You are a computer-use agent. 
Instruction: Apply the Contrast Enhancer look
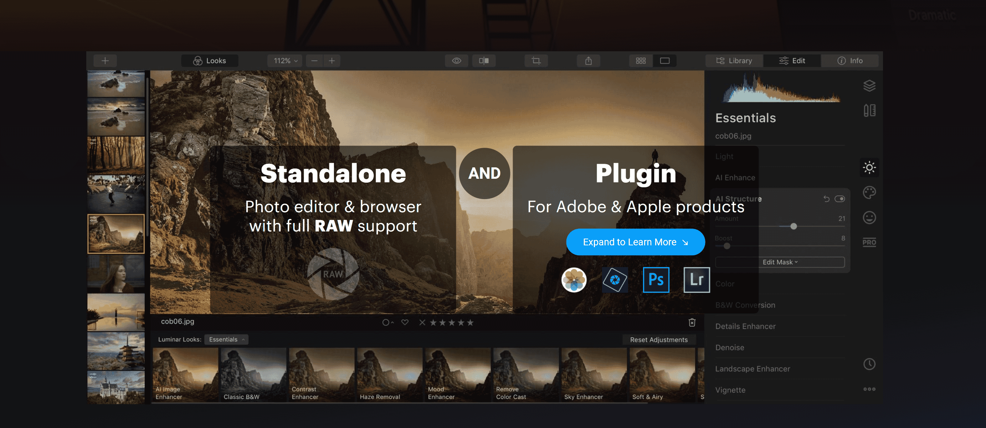click(x=322, y=375)
